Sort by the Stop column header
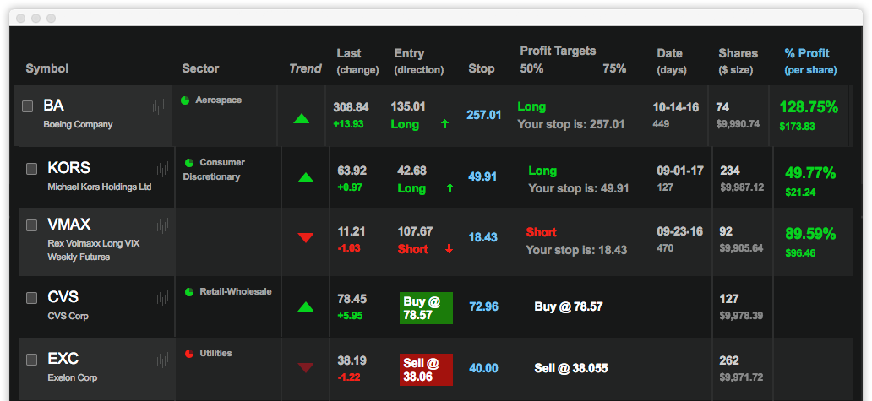 (481, 69)
